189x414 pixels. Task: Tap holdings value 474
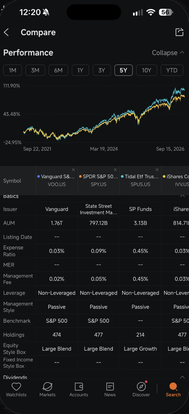[x=57, y=335]
